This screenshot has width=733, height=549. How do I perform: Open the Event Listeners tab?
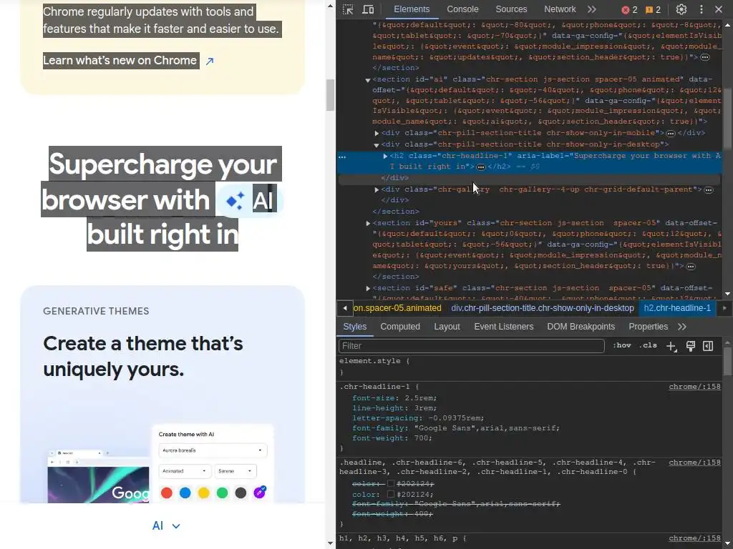503,327
